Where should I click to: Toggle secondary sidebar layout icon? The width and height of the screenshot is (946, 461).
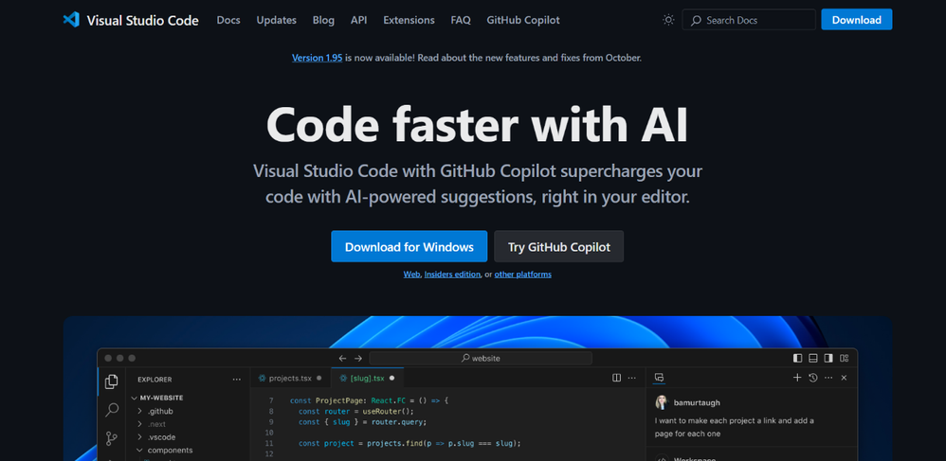(828, 358)
